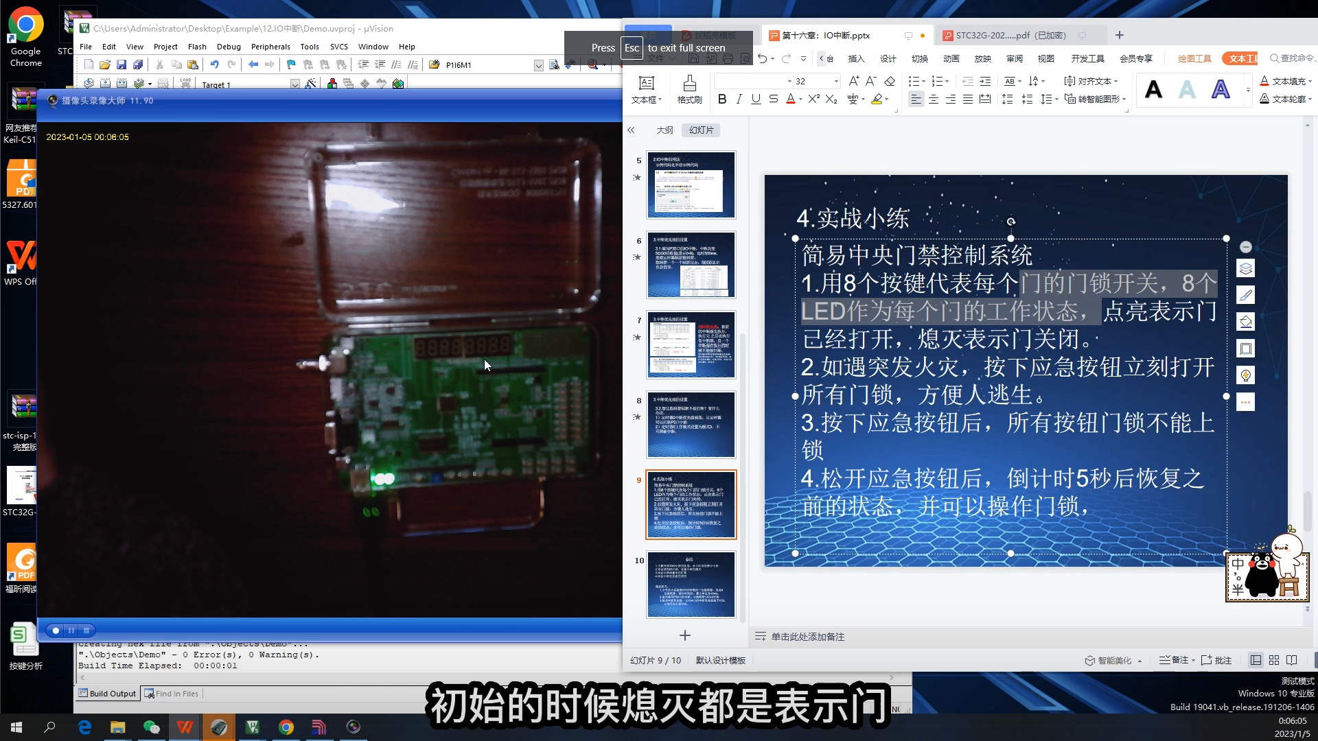Open Target Options magic wand icon
This screenshot has width=1318, height=741.
[x=311, y=84]
